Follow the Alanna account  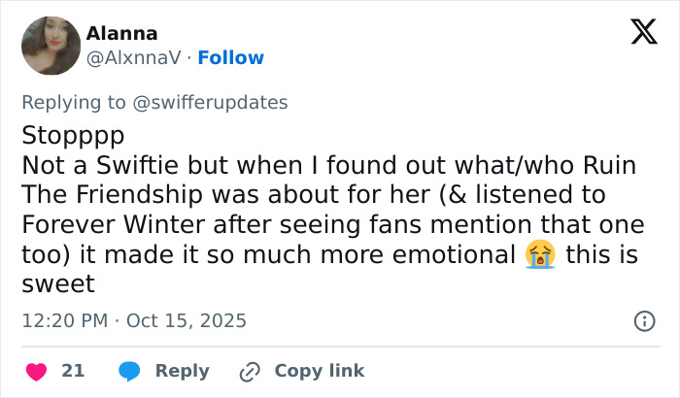(x=230, y=58)
